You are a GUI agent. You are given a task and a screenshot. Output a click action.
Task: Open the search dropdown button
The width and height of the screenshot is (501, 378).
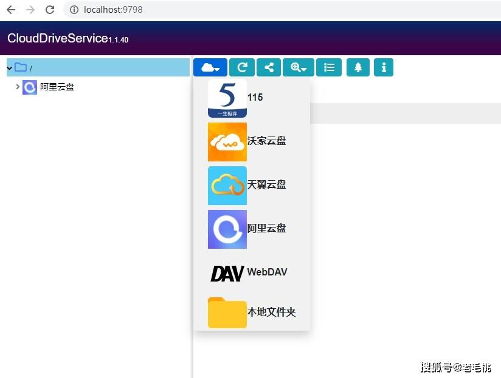(299, 67)
